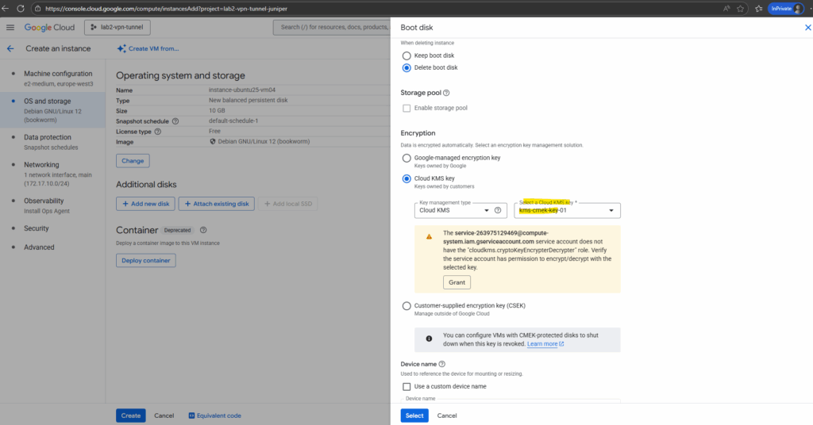
Task: Open Key management type help icon
Action: 498,210
